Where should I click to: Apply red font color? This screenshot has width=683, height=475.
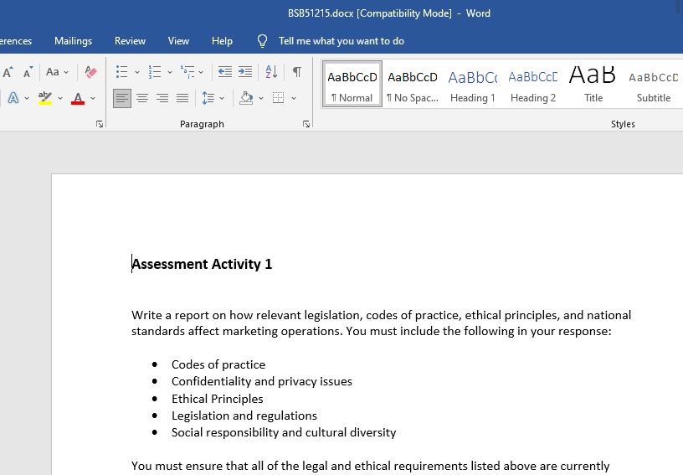pyautogui.click(x=78, y=98)
